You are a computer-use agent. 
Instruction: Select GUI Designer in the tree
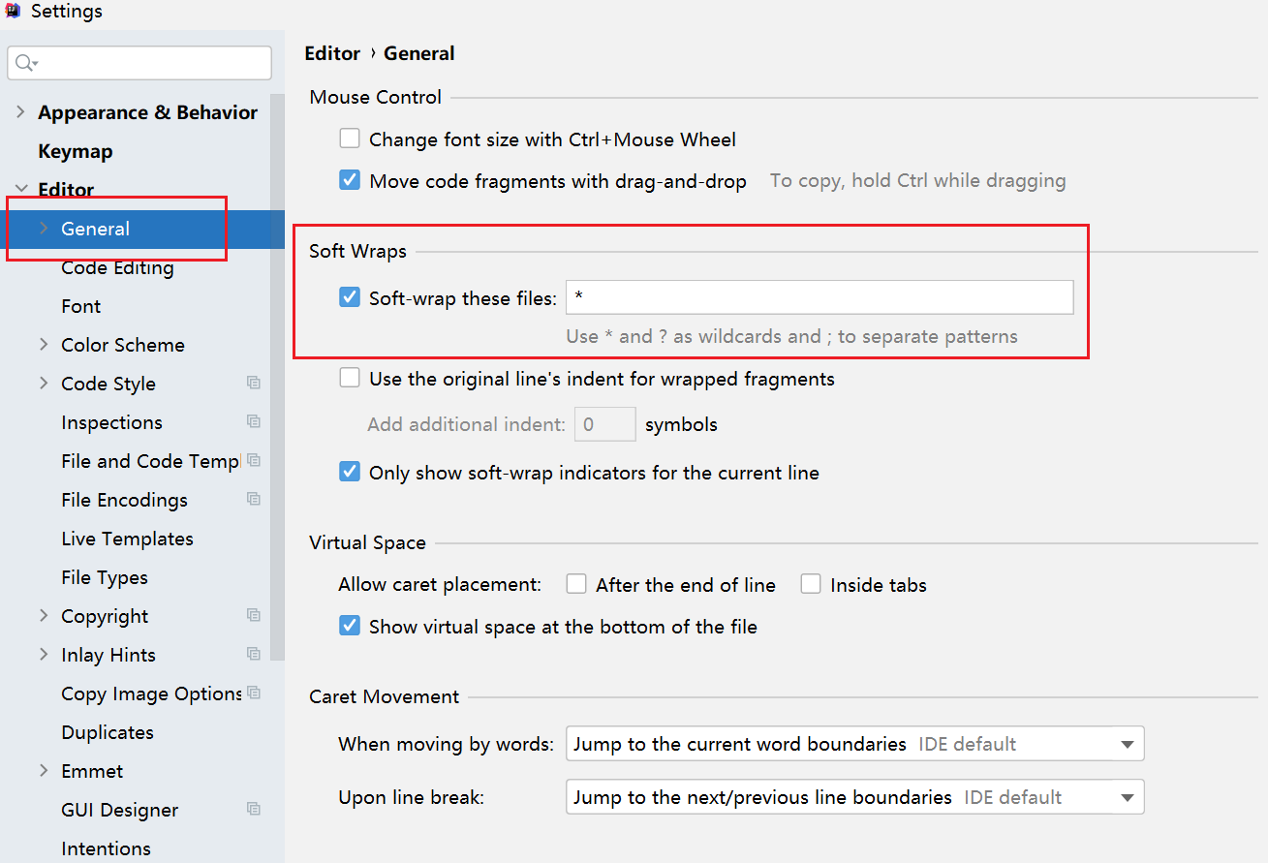120,810
